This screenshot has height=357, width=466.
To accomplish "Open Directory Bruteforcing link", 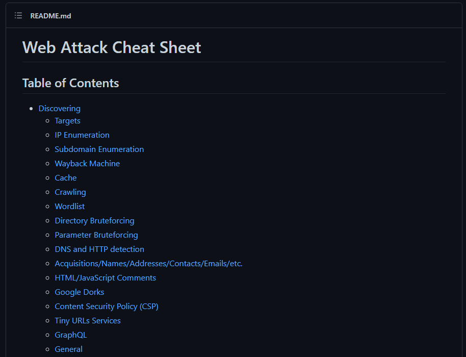I will (94, 221).
